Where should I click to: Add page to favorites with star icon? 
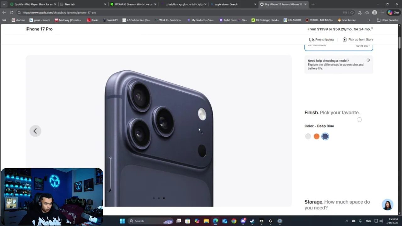[352, 13]
